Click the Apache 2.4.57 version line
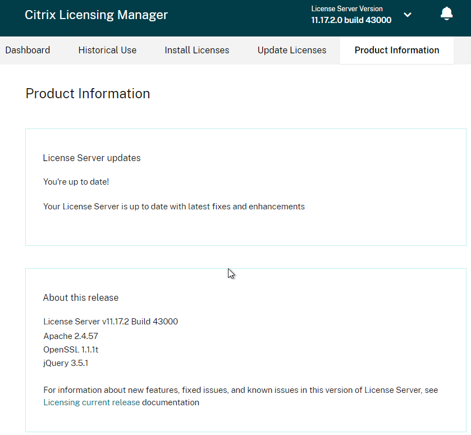471x435 pixels. pyautogui.click(x=71, y=336)
